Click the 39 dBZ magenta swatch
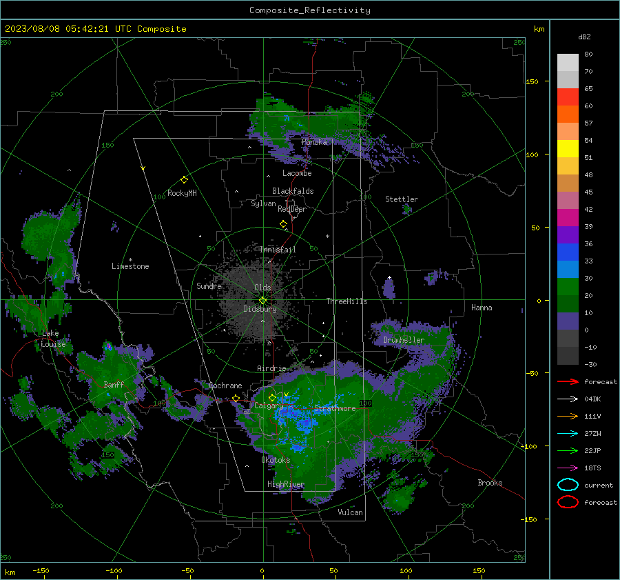The width and height of the screenshot is (620, 580). click(568, 218)
